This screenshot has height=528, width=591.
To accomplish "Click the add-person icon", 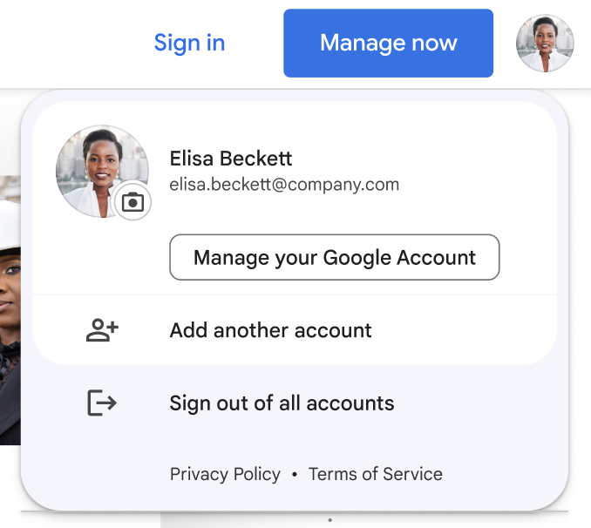I will tap(102, 330).
